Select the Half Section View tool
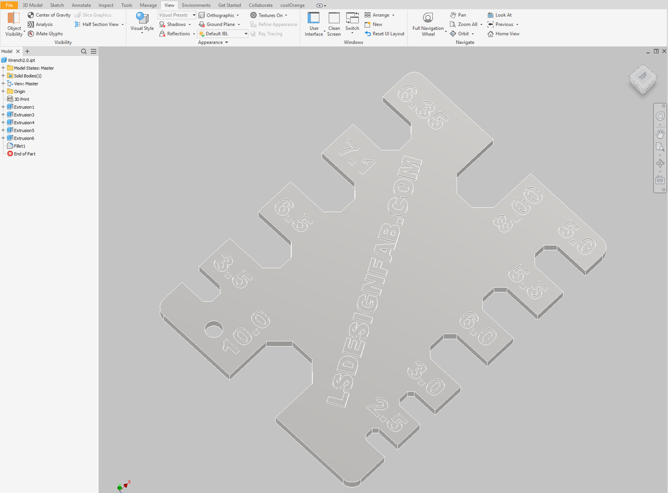Image resolution: width=668 pixels, height=493 pixels. pos(97,24)
